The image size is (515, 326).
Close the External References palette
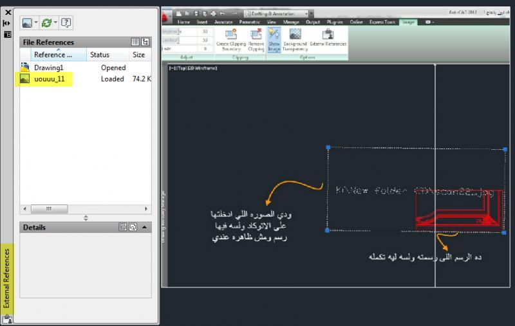(8, 12)
